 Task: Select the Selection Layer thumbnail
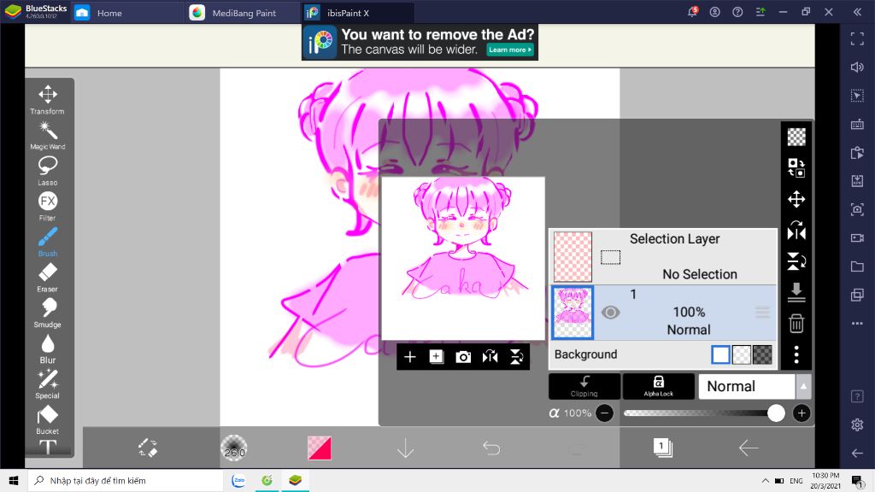click(x=573, y=256)
